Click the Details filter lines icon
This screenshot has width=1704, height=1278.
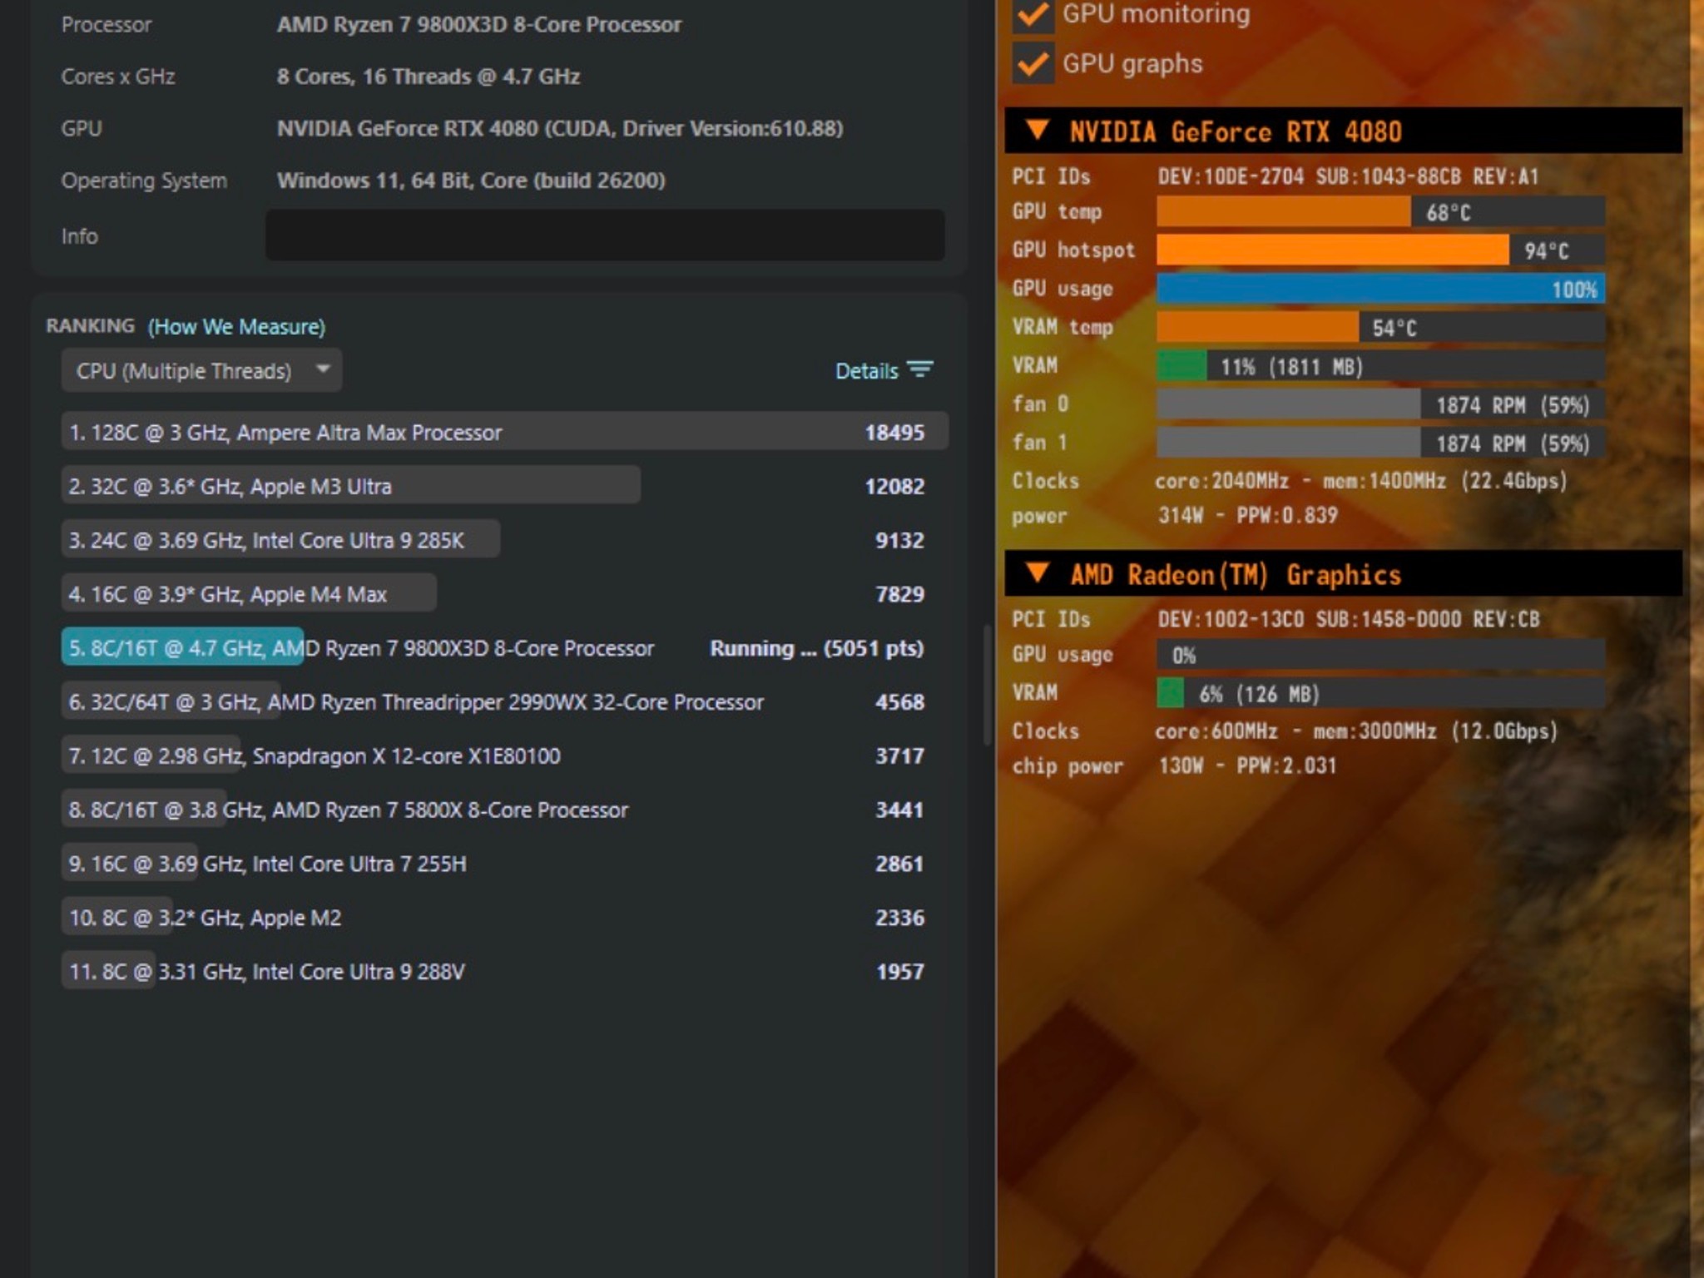(x=920, y=369)
